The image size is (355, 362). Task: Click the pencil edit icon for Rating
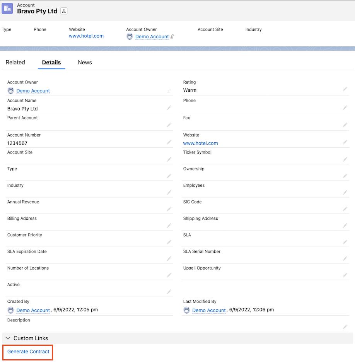345,89
